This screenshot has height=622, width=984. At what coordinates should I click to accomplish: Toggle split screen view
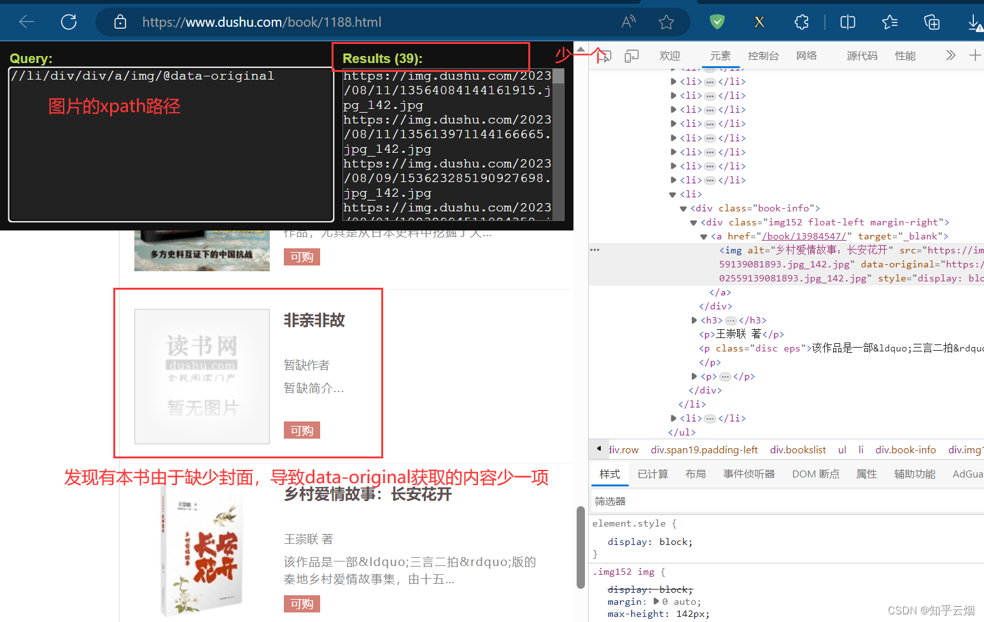coord(848,22)
